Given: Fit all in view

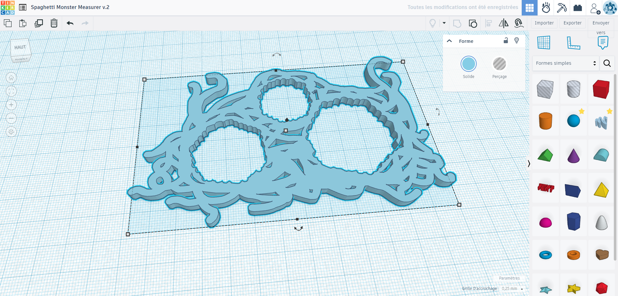Looking at the screenshot, I should pos(11,91).
